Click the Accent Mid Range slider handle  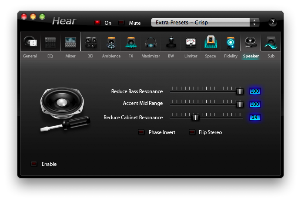(x=240, y=104)
